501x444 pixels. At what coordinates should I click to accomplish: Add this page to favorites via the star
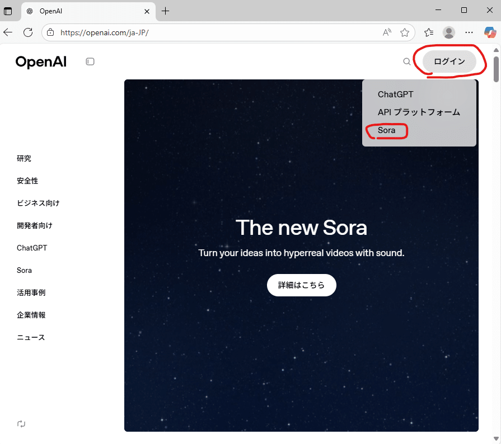coord(405,32)
